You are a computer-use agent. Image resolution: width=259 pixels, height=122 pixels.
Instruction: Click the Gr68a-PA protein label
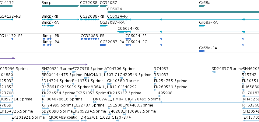tap(208, 48)
